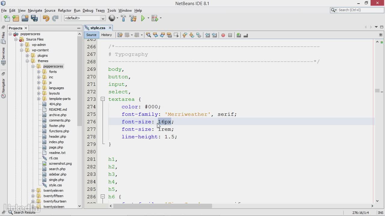Open the Refactor menu
Viewport: 385px width, 216px height.
pos(65,10)
